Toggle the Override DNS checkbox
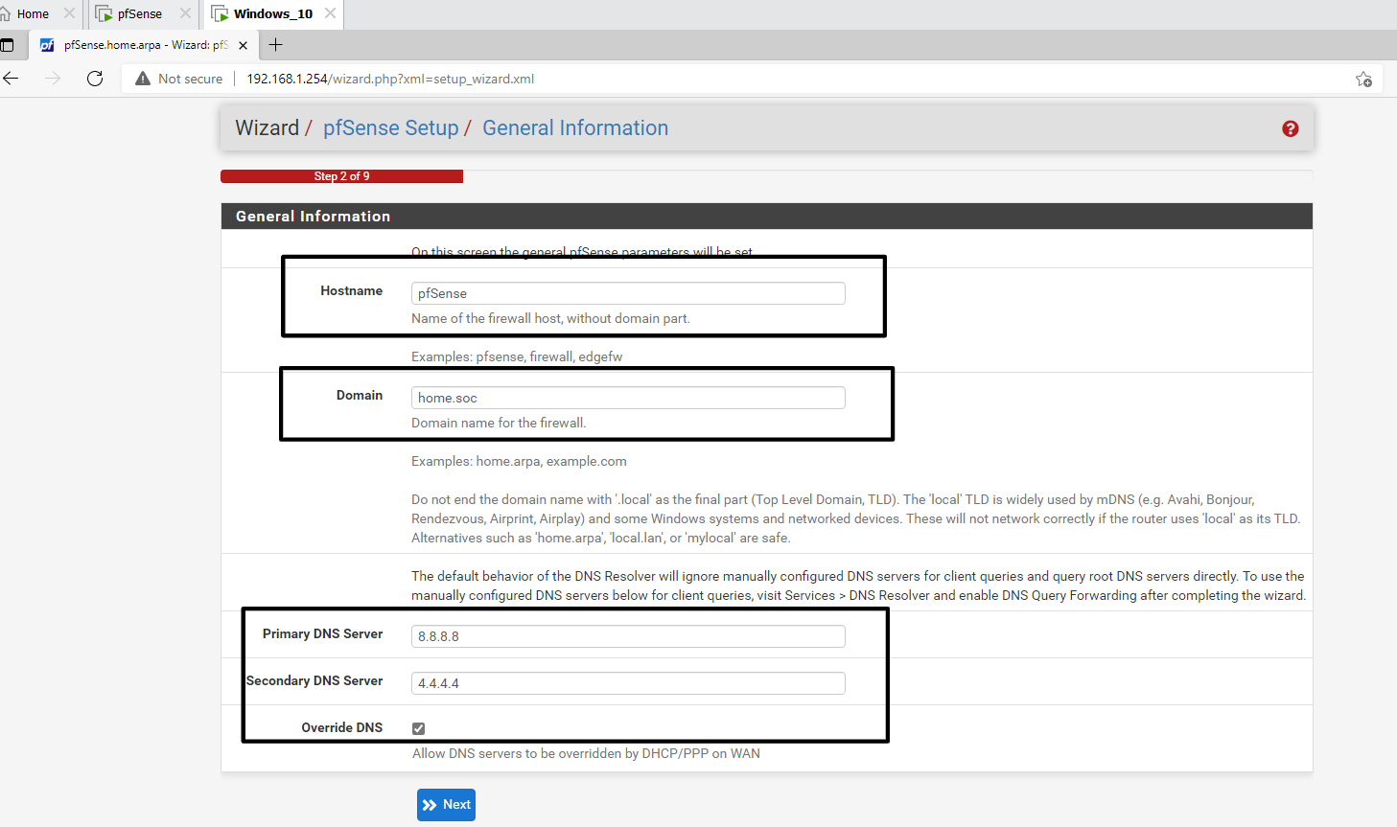This screenshot has width=1397, height=827. pyautogui.click(x=418, y=728)
